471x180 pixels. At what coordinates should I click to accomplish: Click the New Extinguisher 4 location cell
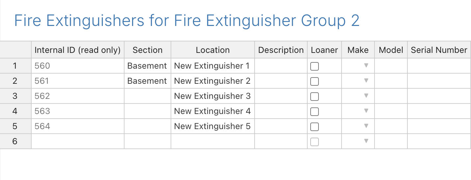(x=213, y=111)
